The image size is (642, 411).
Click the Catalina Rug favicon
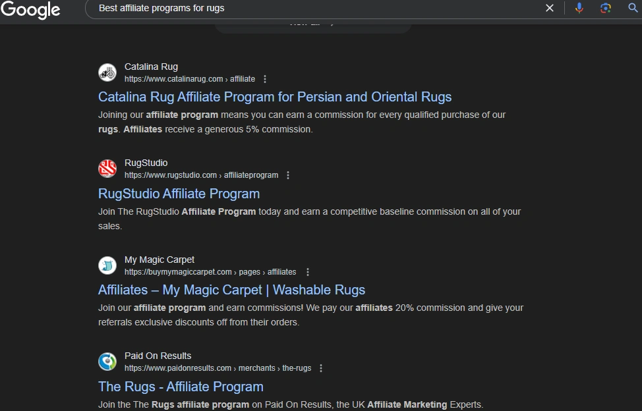[107, 73]
